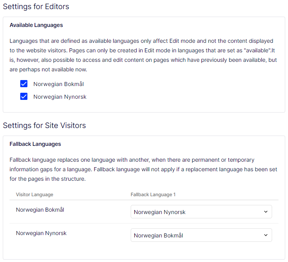The height and width of the screenshot is (262, 288).
Task: Uncheck the Norwegian Nynorsk available language checkbox
Action: 24,97
